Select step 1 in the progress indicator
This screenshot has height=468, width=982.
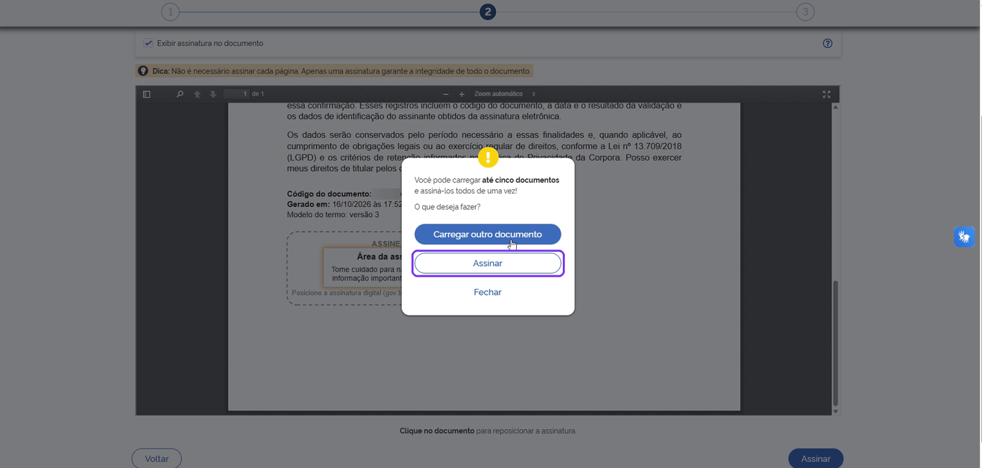click(x=170, y=12)
